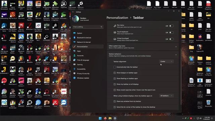Select Epic Games Launcher desktop icon

click(x=38, y=71)
